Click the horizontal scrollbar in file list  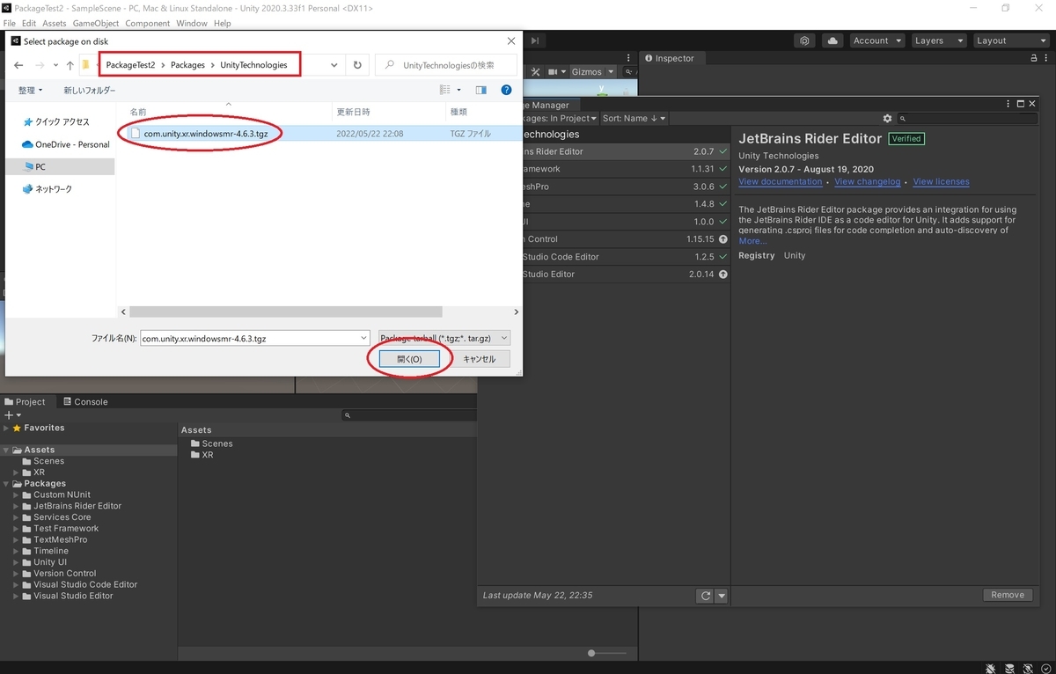point(286,311)
